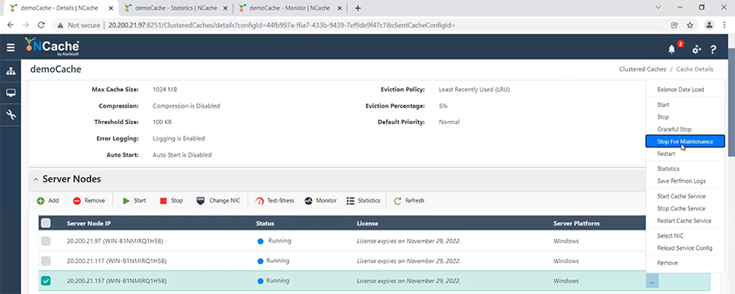Switch to demoCache Monitor tab
735x294 pixels.
(x=289, y=8)
